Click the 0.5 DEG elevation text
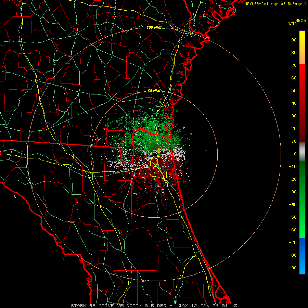The width and height of the screenshot is (308, 308). [155, 306]
